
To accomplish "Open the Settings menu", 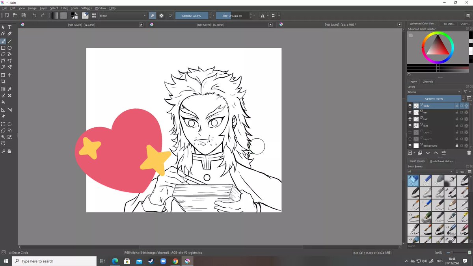I will [86, 8].
